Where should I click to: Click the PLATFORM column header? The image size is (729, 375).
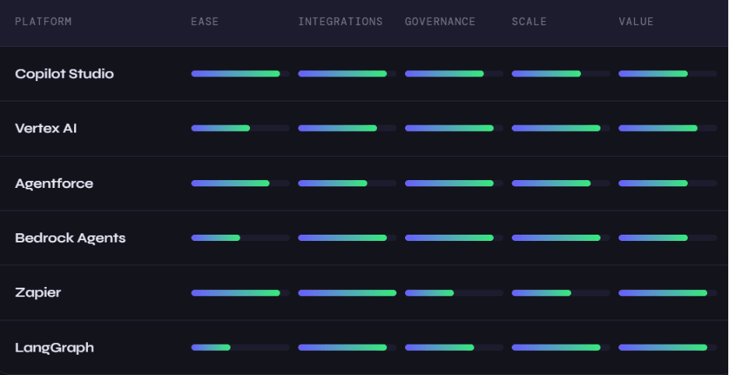[44, 21]
